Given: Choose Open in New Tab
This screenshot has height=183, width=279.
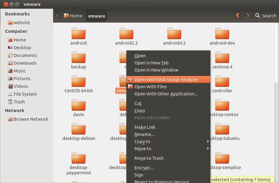Looking at the screenshot, I should point(168,63).
